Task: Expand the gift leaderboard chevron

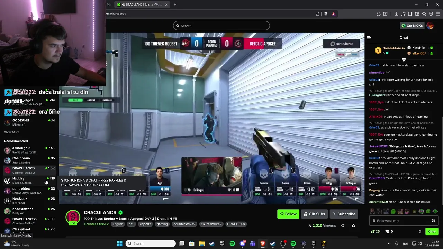Action: pos(404,60)
